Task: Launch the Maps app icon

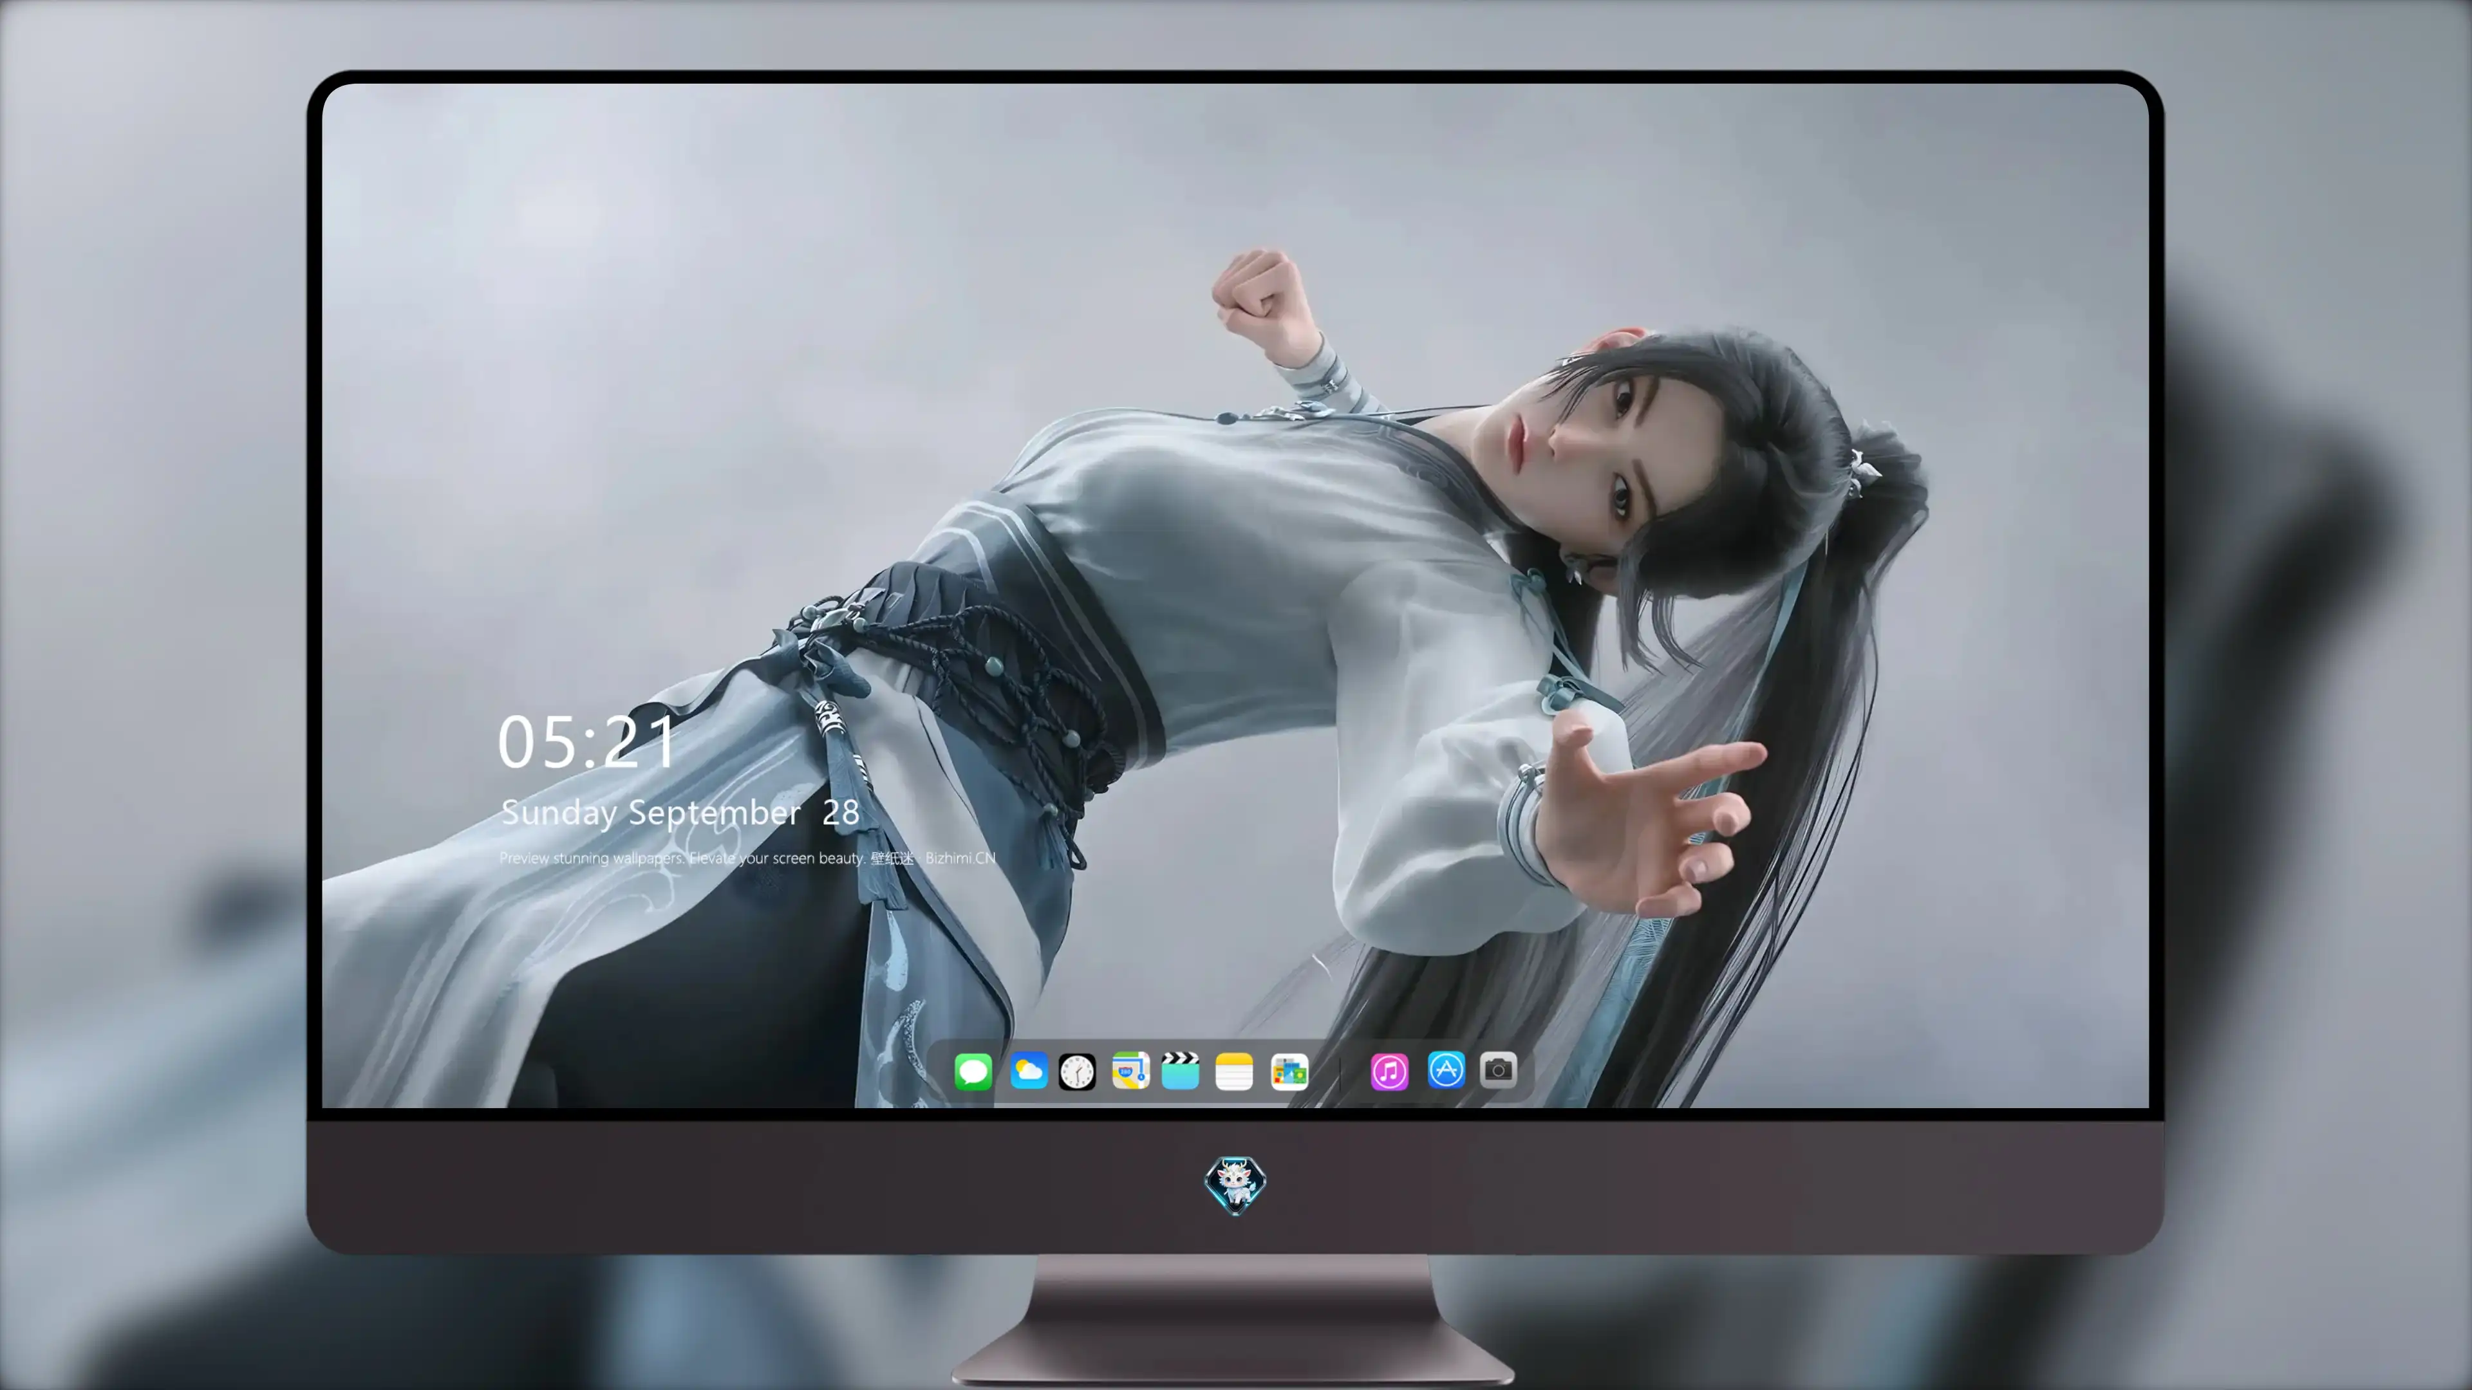Action: (x=1130, y=1071)
